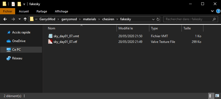Select Ce PC in the sidebar
The width and height of the screenshot is (221, 99).
[x=21, y=50]
